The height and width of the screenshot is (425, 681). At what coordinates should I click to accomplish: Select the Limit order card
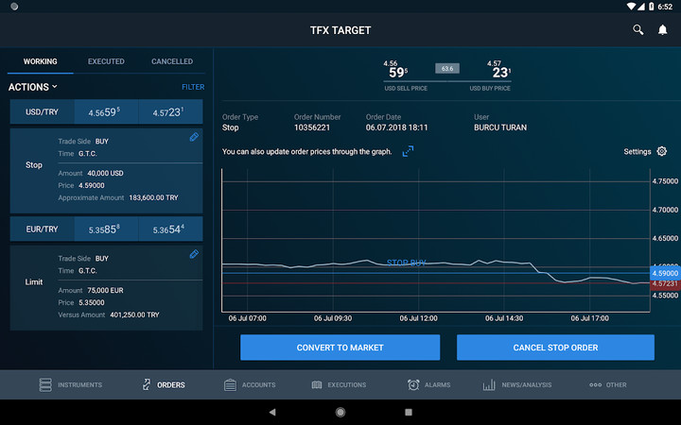click(x=106, y=287)
